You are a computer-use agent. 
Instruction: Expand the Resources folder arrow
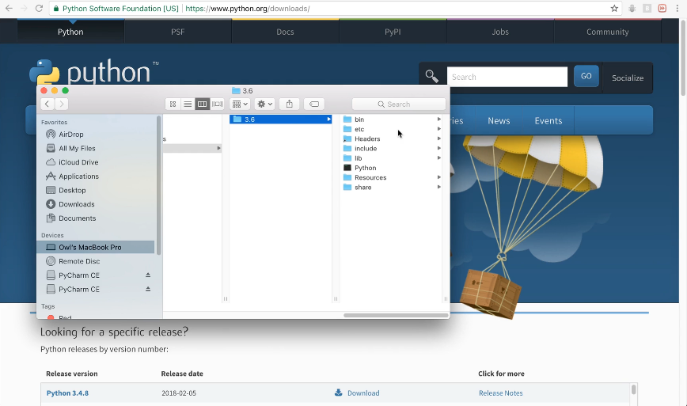(438, 177)
